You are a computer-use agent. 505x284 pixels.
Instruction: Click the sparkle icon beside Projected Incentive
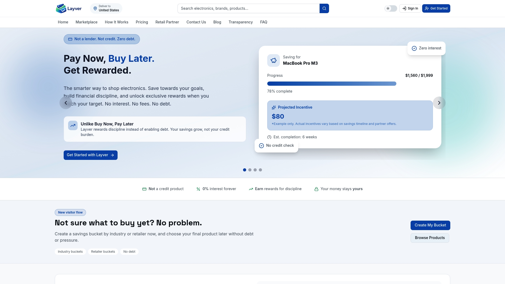(x=274, y=108)
